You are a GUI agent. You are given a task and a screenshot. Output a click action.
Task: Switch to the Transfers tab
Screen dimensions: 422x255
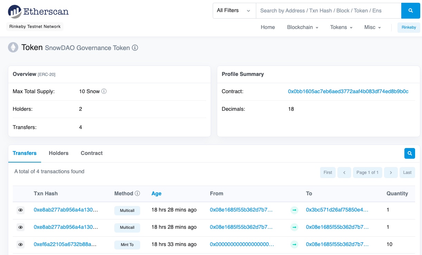point(25,153)
